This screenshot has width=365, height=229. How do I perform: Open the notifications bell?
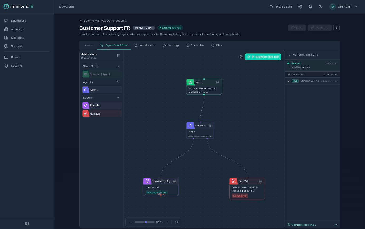click(310, 7)
